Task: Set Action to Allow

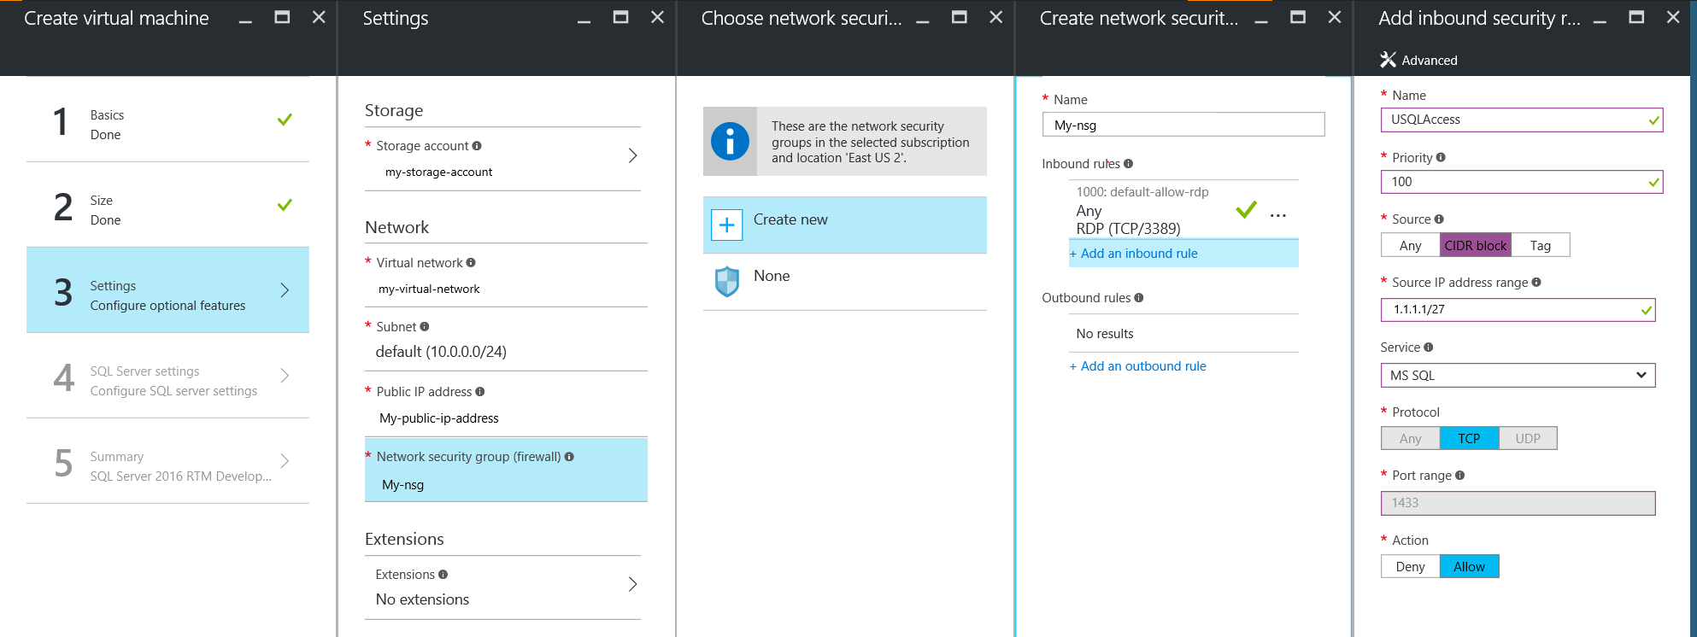Action: [x=1470, y=567]
